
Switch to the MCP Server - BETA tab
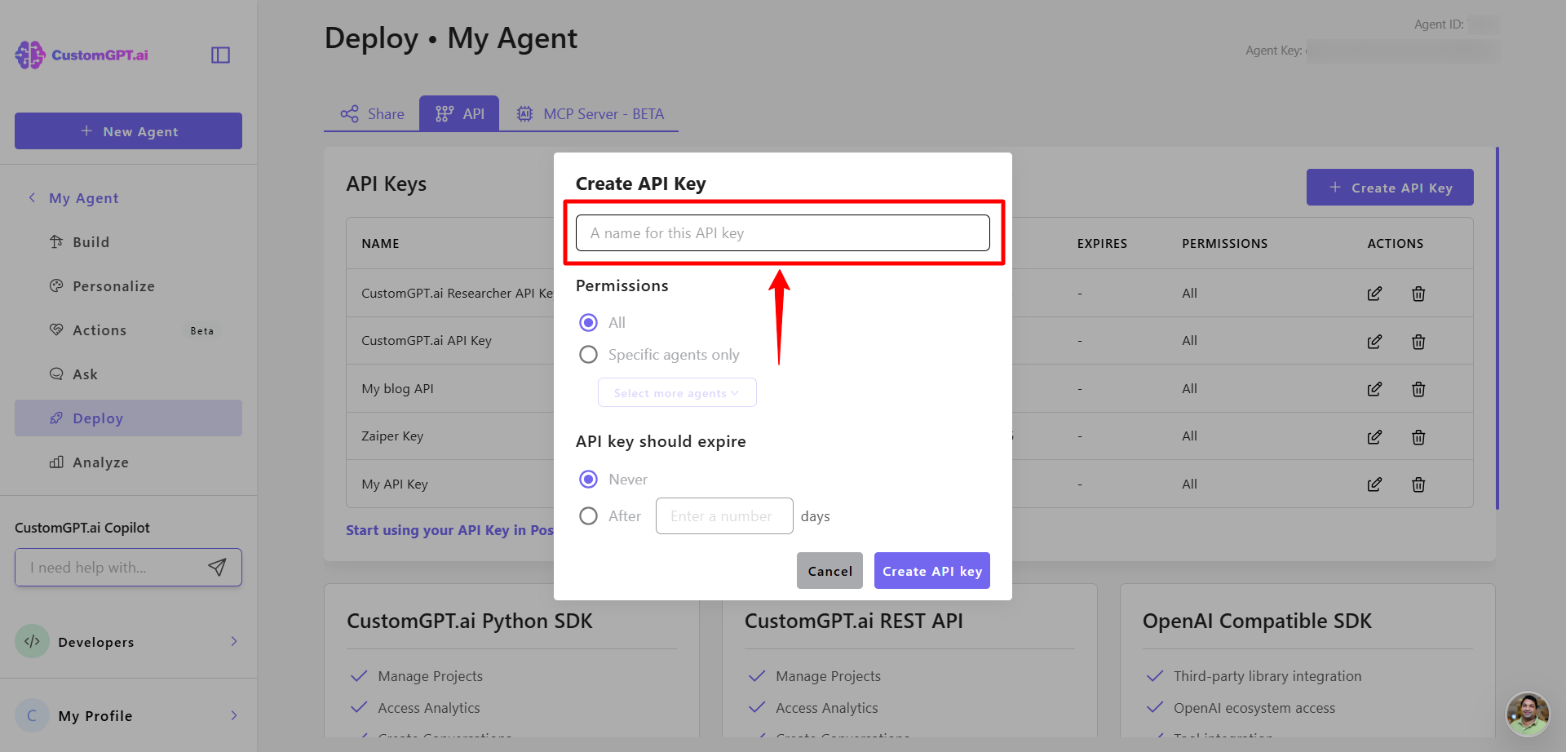(590, 114)
